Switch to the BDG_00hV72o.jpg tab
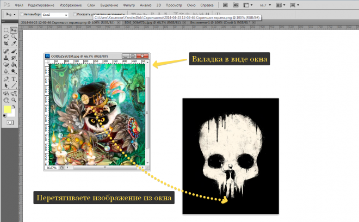The width and height of the screenshot is (359, 222). pos(153,23)
